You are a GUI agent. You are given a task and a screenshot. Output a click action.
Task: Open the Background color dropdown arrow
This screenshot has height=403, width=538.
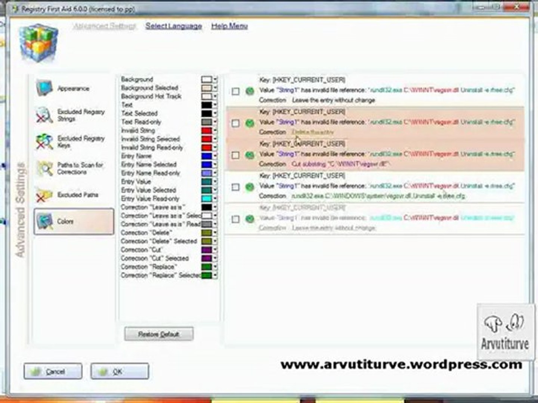pyautogui.click(x=215, y=79)
